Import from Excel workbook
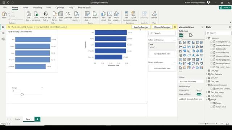This screenshot has width=232, height=130. 36,16
